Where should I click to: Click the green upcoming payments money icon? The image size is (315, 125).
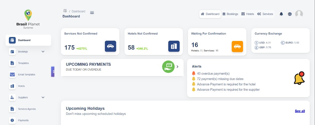coord(168,66)
